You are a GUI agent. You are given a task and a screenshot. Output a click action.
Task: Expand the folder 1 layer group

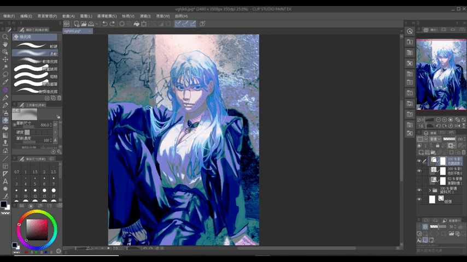430,190
